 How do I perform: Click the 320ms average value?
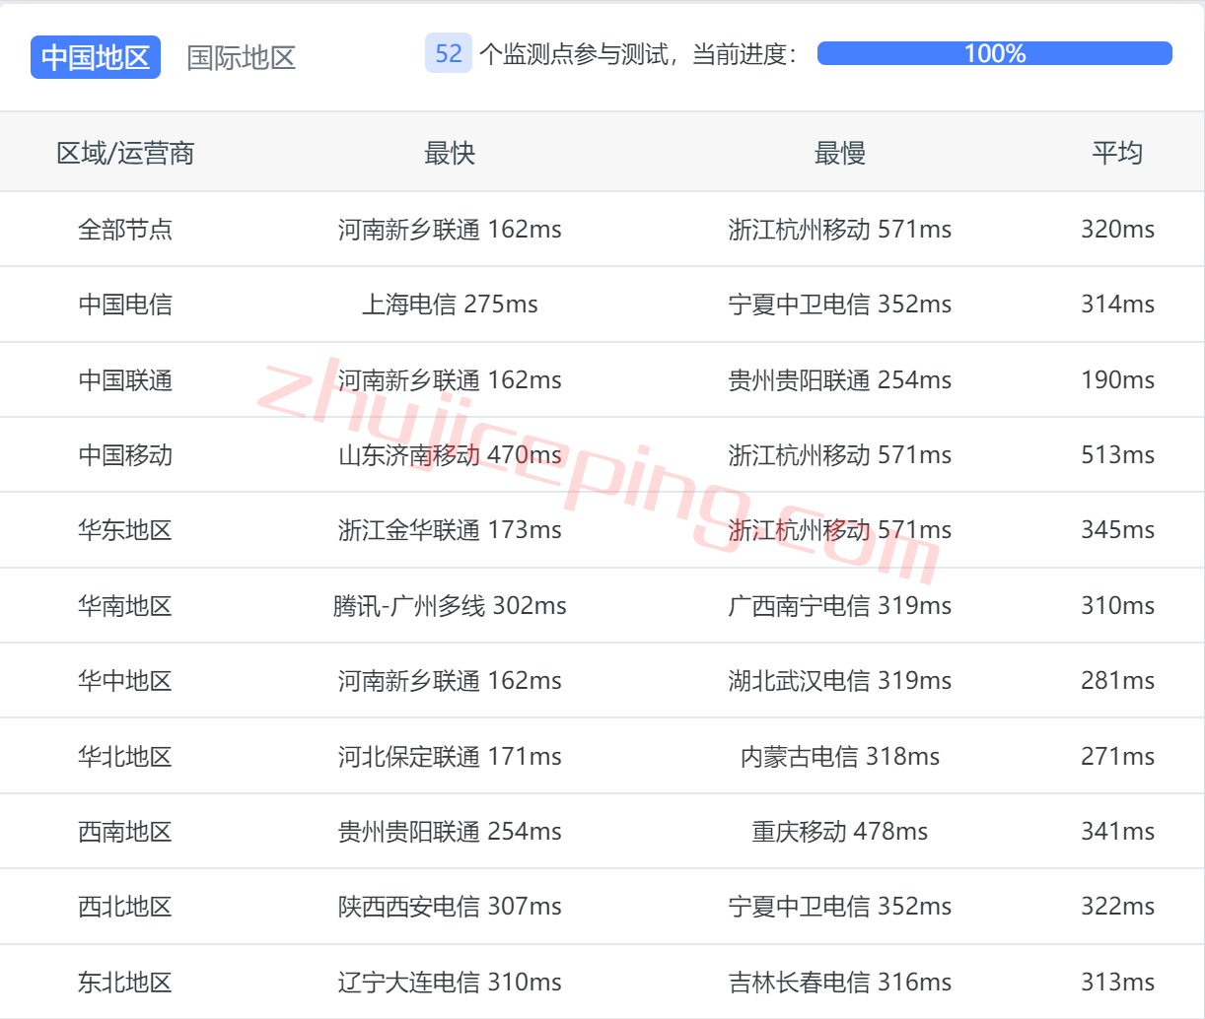pos(1117,229)
